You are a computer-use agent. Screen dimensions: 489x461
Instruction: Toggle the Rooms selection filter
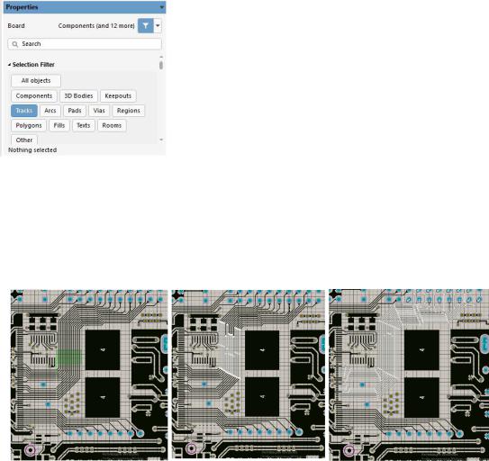click(112, 125)
